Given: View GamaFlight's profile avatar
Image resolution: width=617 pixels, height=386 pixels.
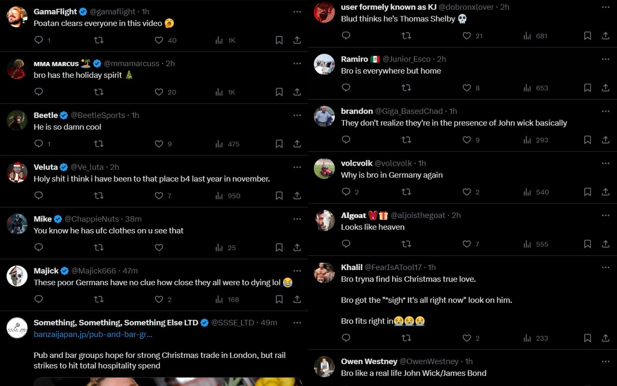Looking at the screenshot, I should coord(17,17).
